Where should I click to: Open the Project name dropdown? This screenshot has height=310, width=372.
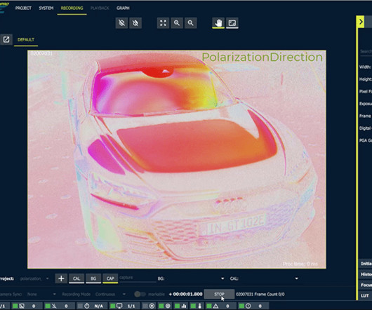34,278
